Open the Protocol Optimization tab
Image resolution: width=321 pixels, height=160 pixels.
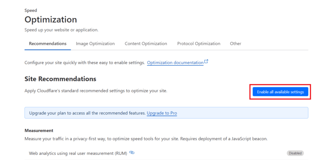[199, 44]
